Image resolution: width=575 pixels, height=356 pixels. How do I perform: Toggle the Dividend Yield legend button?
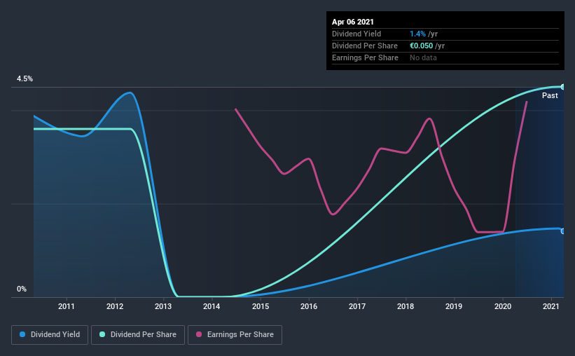(50, 335)
